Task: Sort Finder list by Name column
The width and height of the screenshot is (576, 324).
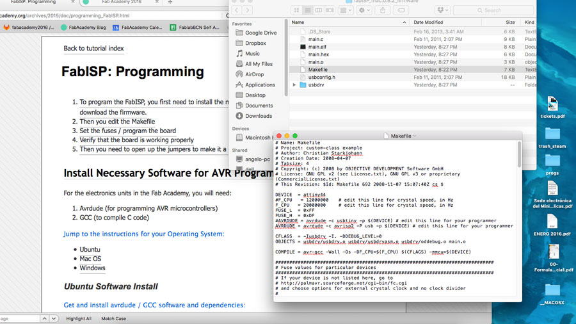Action: (349, 22)
